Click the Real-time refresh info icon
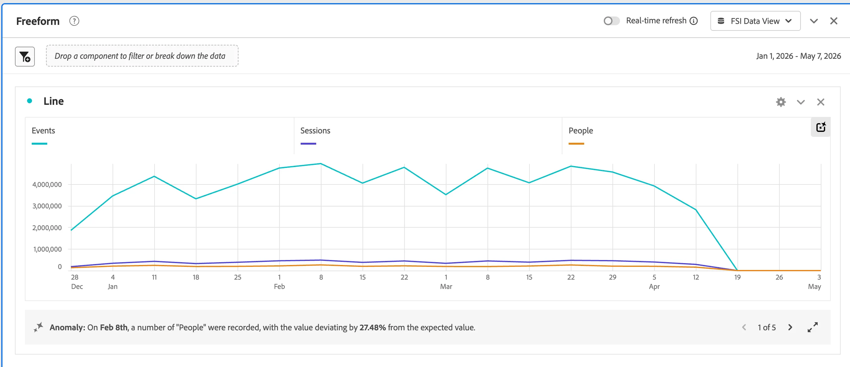Image resolution: width=850 pixels, height=367 pixels. [694, 21]
